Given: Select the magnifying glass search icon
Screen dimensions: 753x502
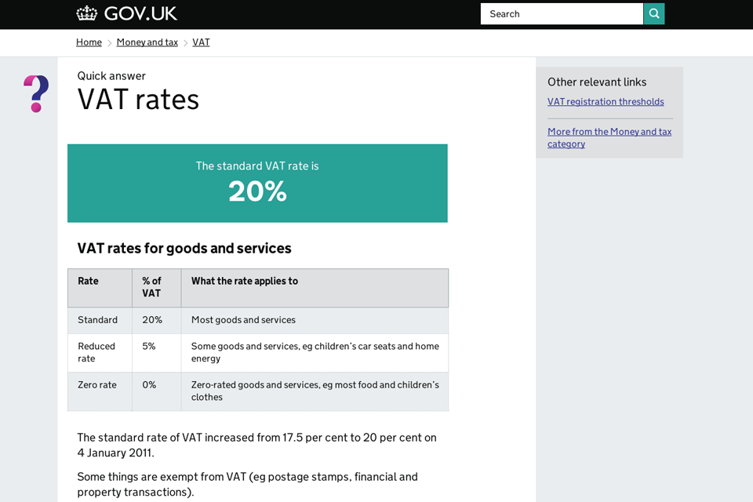Looking at the screenshot, I should click(x=654, y=13).
